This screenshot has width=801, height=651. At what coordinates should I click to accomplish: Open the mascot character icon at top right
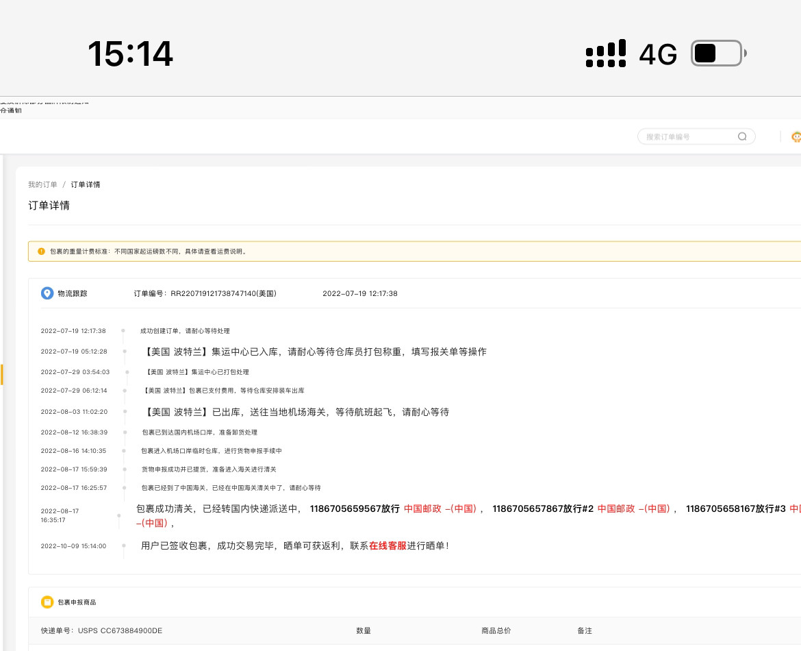pyautogui.click(x=796, y=137)
